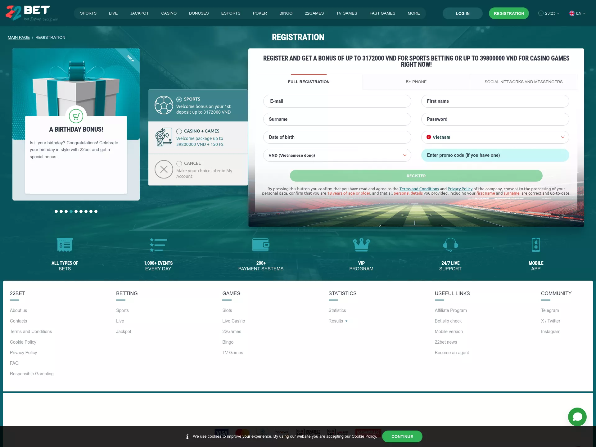The height and width of the screenshot is (447, 596).
Task: Go to MAIN PAGE breadcrumb link
Action: [19, 38]
